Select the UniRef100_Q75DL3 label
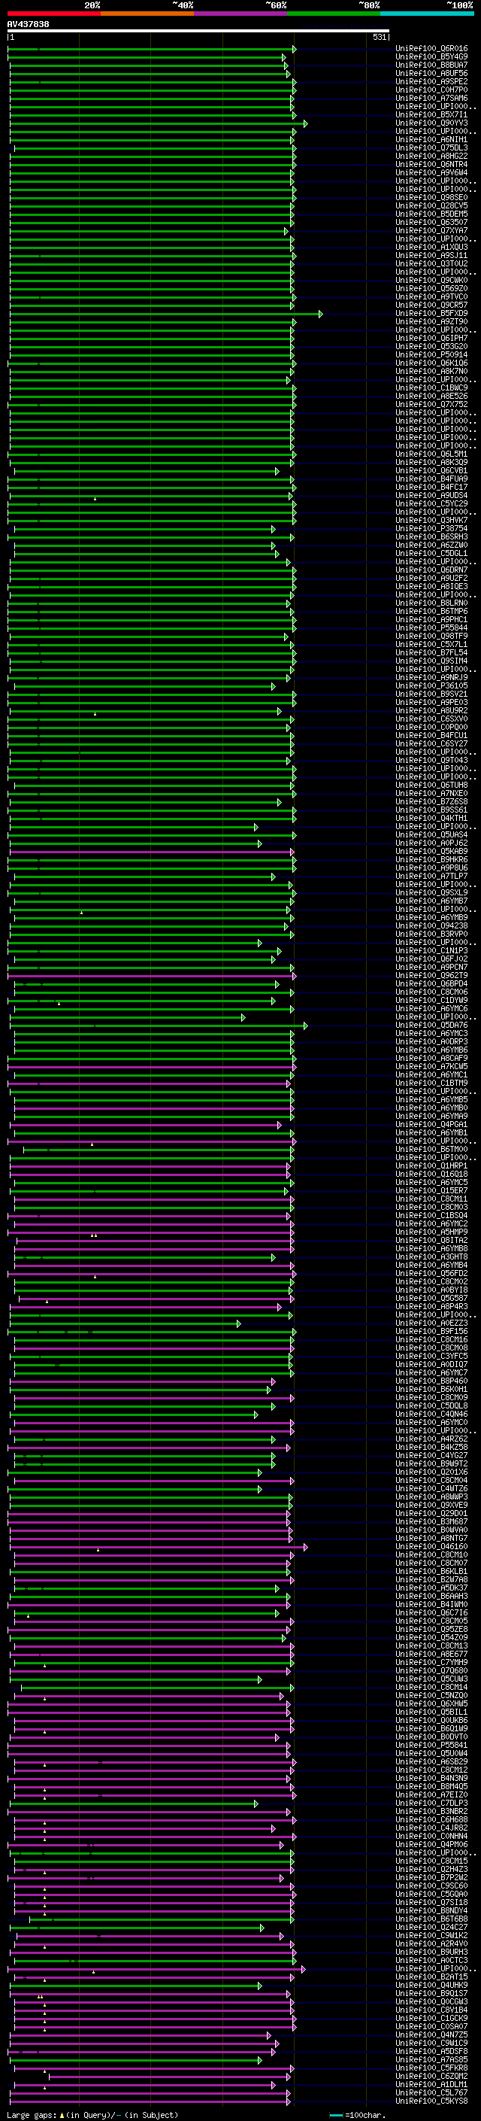This screenshot has height=2121, width=481. tap(431, 148)
